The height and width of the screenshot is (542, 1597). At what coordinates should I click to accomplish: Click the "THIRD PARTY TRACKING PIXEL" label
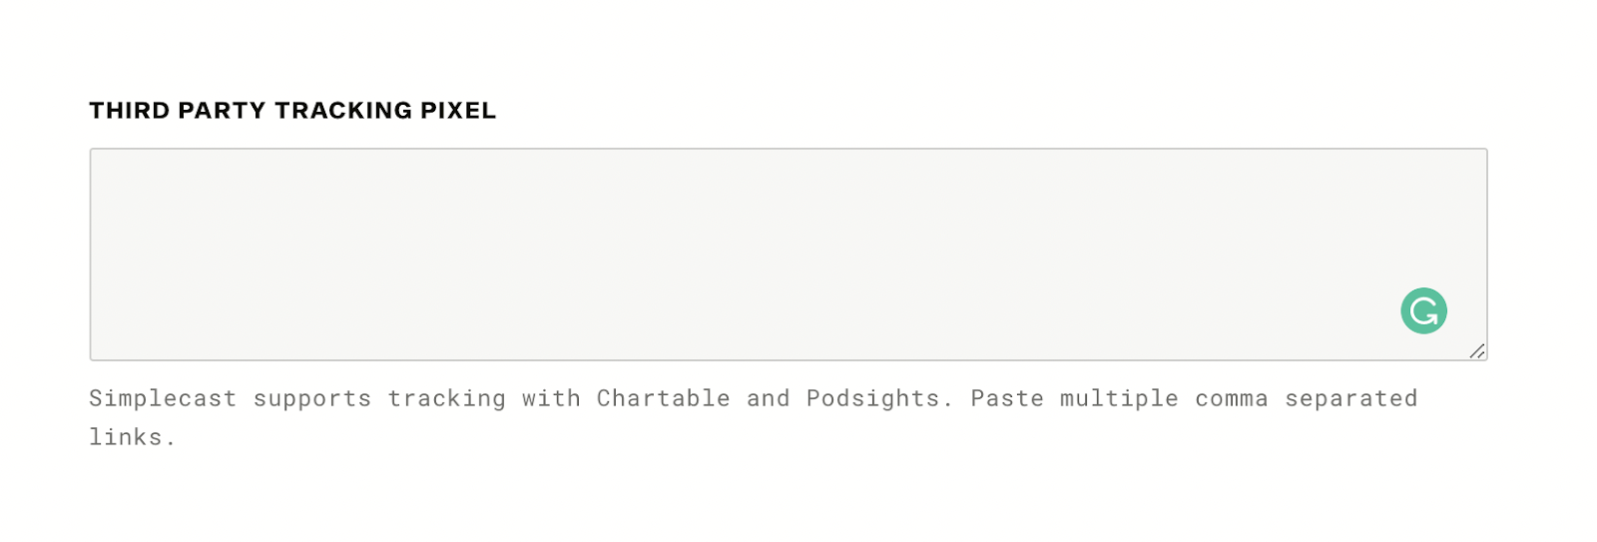pos(292,111)
